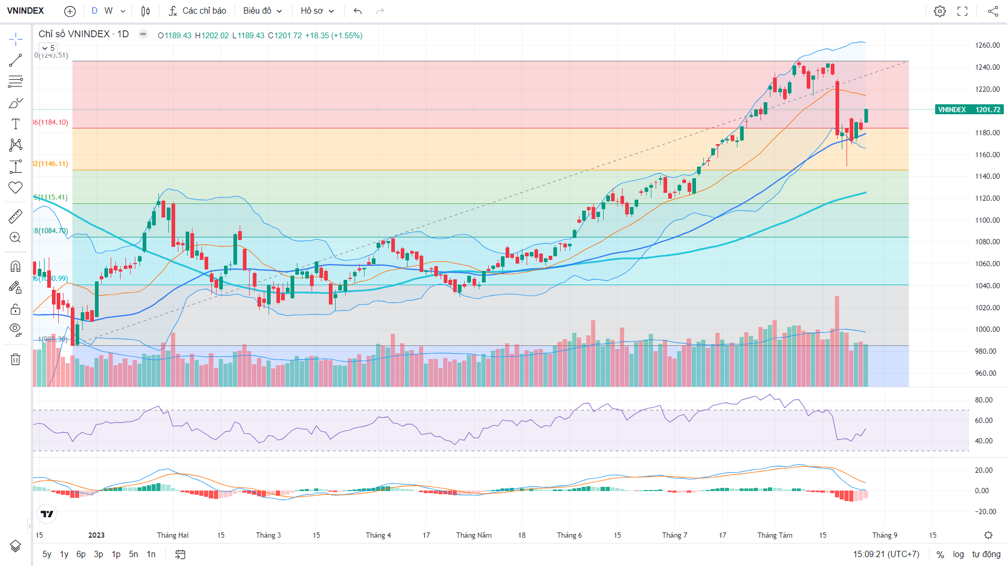Open the price projection tool
This screenshot has width=1007, height=566.
[16, 167]
